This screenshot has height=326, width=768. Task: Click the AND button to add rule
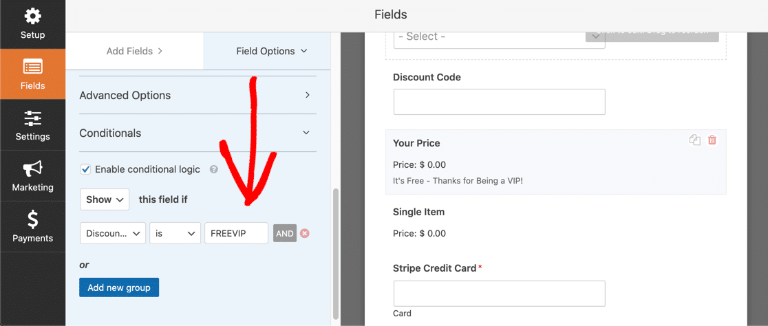point(285,233)
